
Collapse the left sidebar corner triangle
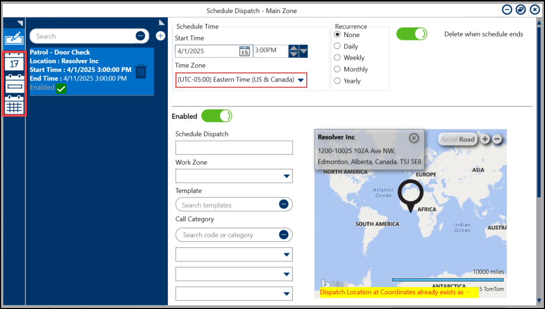pyautogui.click(x=20, y=23)
